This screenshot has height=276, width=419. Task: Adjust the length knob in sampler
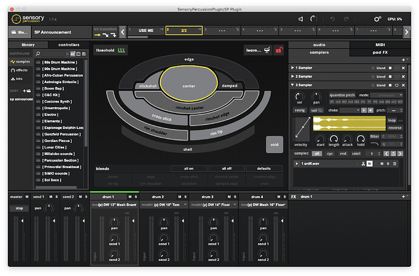click(333, 138)
